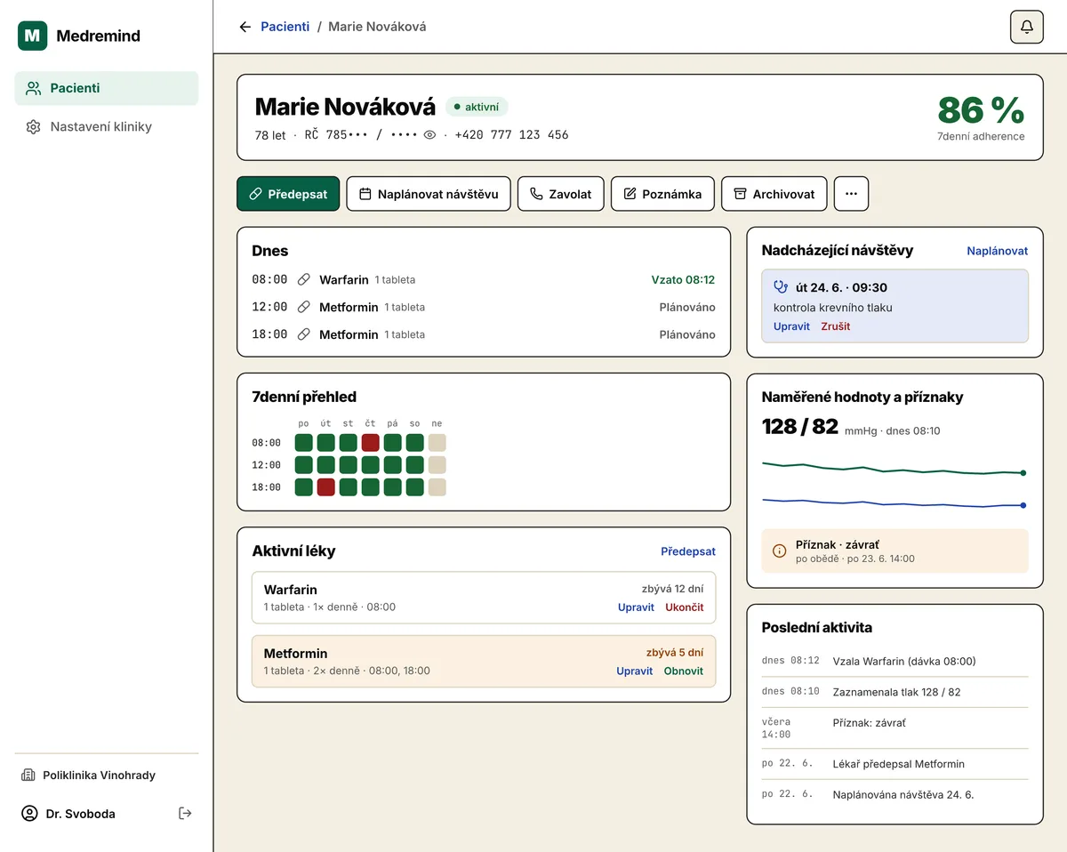Open the more actions ellipsis menu

pos(851,194)
